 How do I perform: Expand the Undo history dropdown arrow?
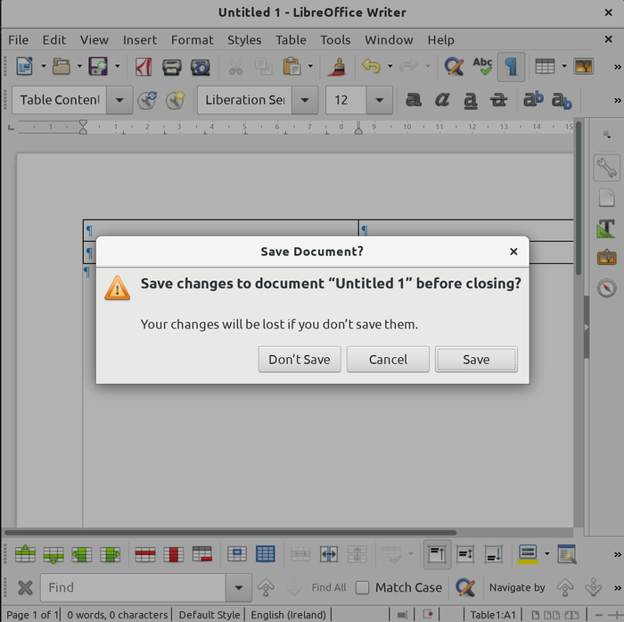(x=390, y=66)
